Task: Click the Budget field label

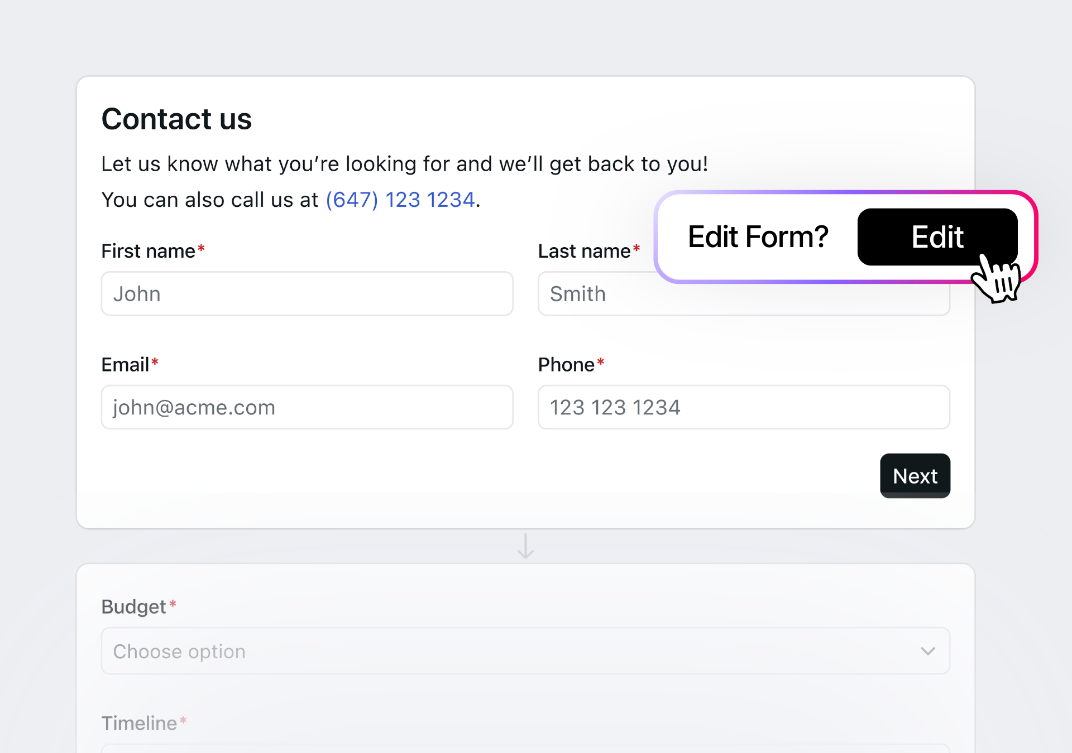Action: click(x=134, y=606)
